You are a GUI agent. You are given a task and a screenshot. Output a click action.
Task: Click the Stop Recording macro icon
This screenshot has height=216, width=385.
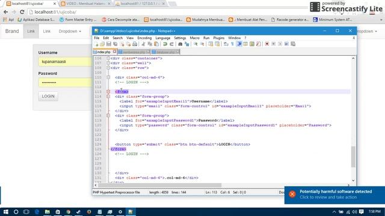coord(273,44)
